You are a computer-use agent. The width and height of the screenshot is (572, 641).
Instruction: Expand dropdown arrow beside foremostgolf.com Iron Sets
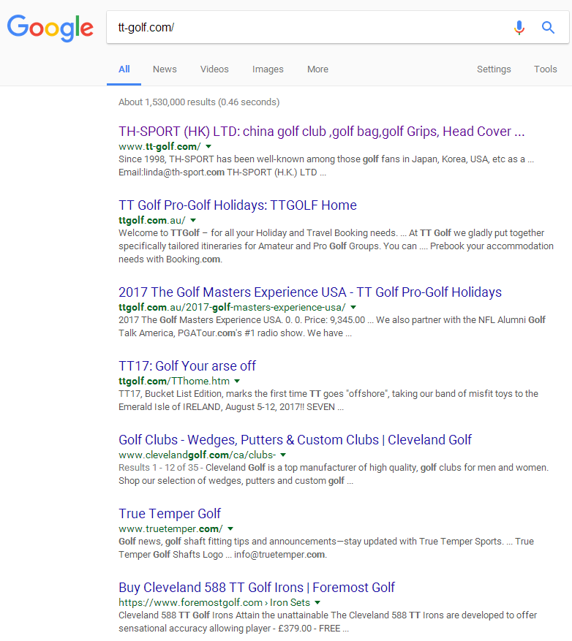coord(317,602)
